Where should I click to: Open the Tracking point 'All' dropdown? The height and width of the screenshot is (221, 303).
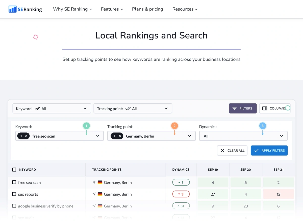(133, 108)
